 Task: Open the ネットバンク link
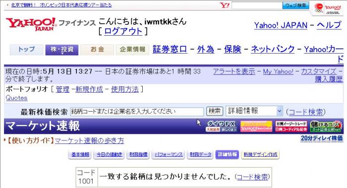point(273,49)
